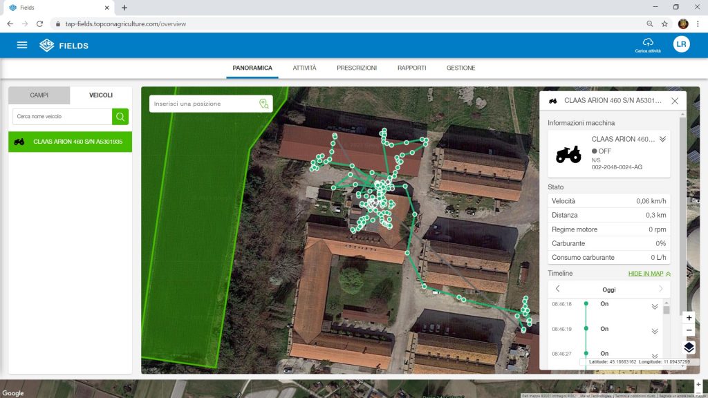Open the Chrome three-dot menu

698,24
